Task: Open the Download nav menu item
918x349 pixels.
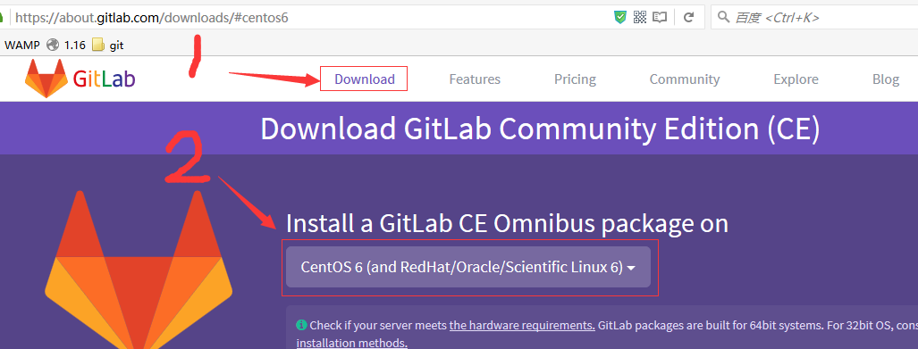Action: point(364,79)
